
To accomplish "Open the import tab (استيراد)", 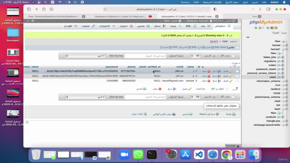I will pyautogui.click(x=126, y=26).
